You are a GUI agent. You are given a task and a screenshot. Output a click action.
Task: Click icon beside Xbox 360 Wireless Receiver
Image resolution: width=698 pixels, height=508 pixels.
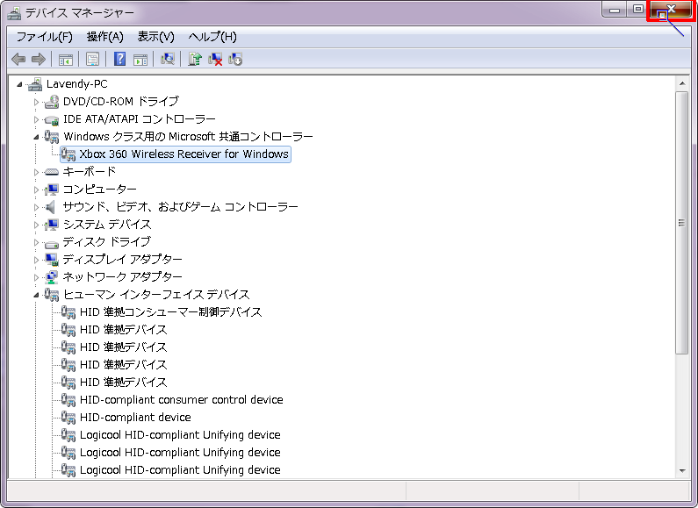click(68, 154)
